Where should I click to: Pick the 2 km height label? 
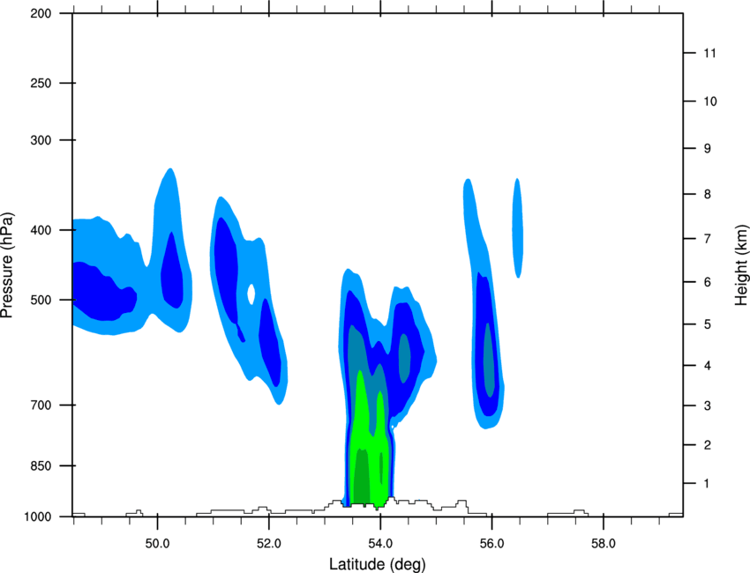pyautogui.click(x=707, y=445)
